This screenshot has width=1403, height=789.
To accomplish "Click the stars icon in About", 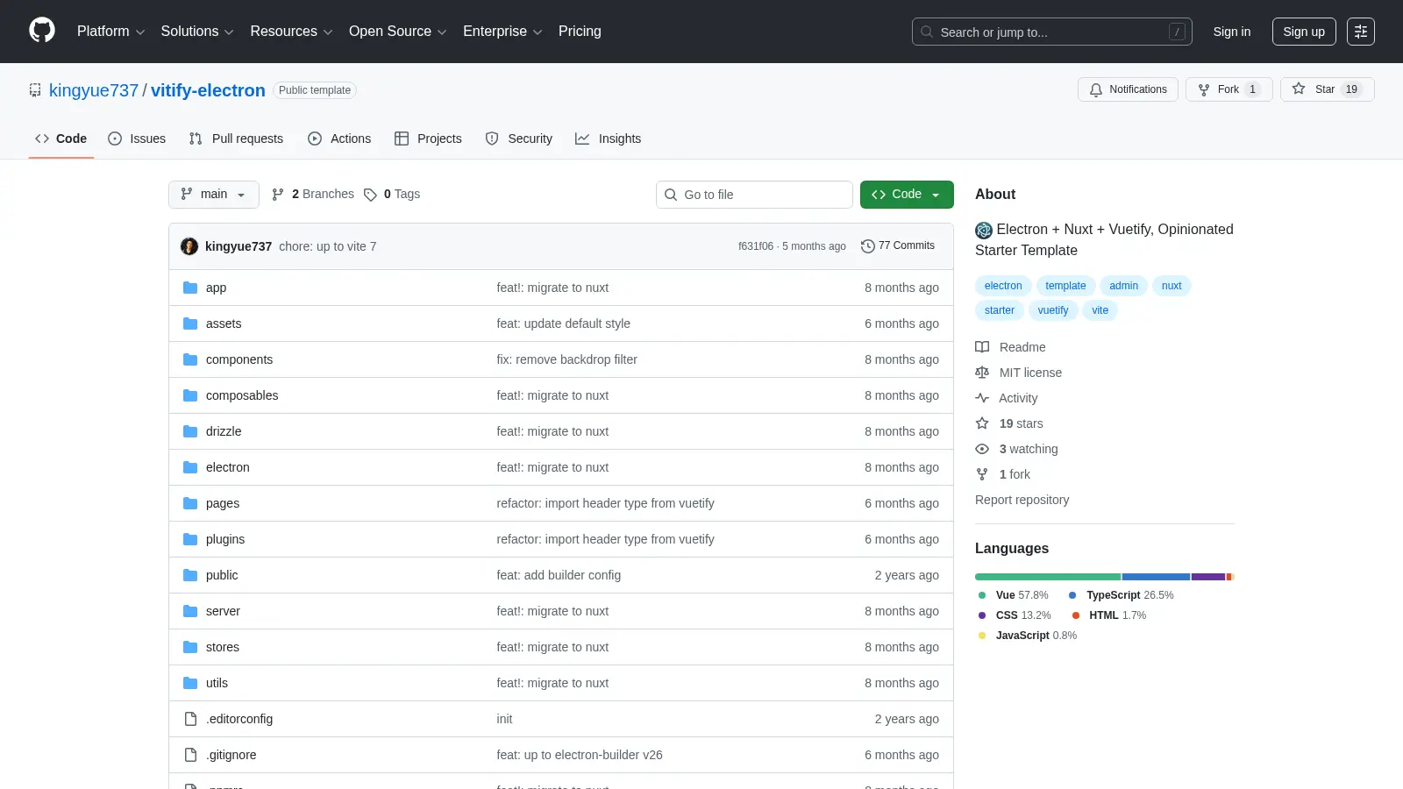I will (982, 423).
